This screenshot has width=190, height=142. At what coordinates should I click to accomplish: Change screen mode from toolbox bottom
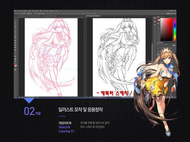coord(16,70)
